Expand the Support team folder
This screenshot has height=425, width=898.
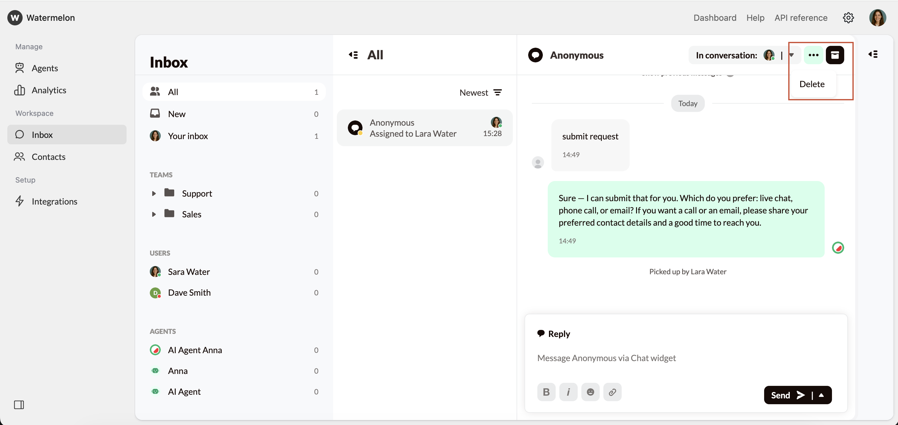point(154,193)
